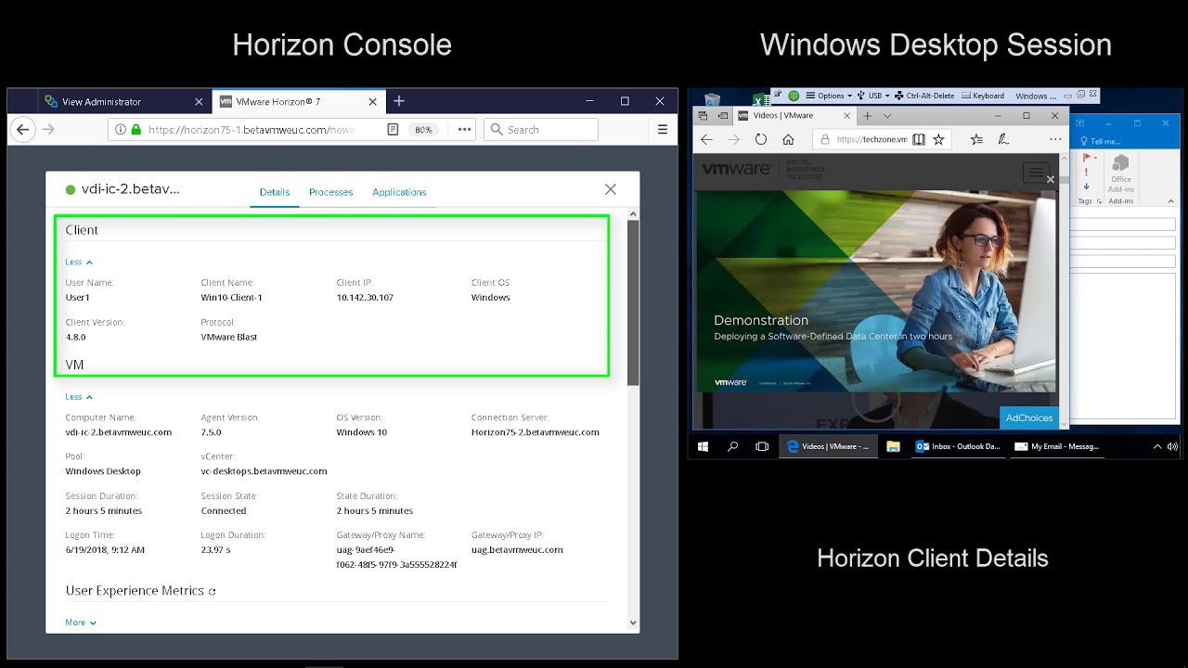This screenshot has width=1188, height=668.
Task: Add page to favorites with star icon in Edge
Action: pyautogui.click(x=938, y=139)
